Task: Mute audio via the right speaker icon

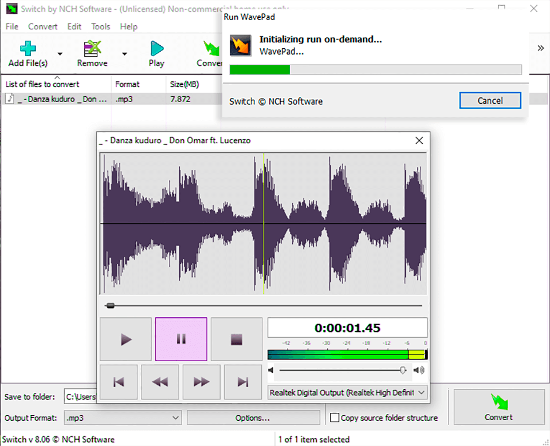Action: [x=419, y=370]
